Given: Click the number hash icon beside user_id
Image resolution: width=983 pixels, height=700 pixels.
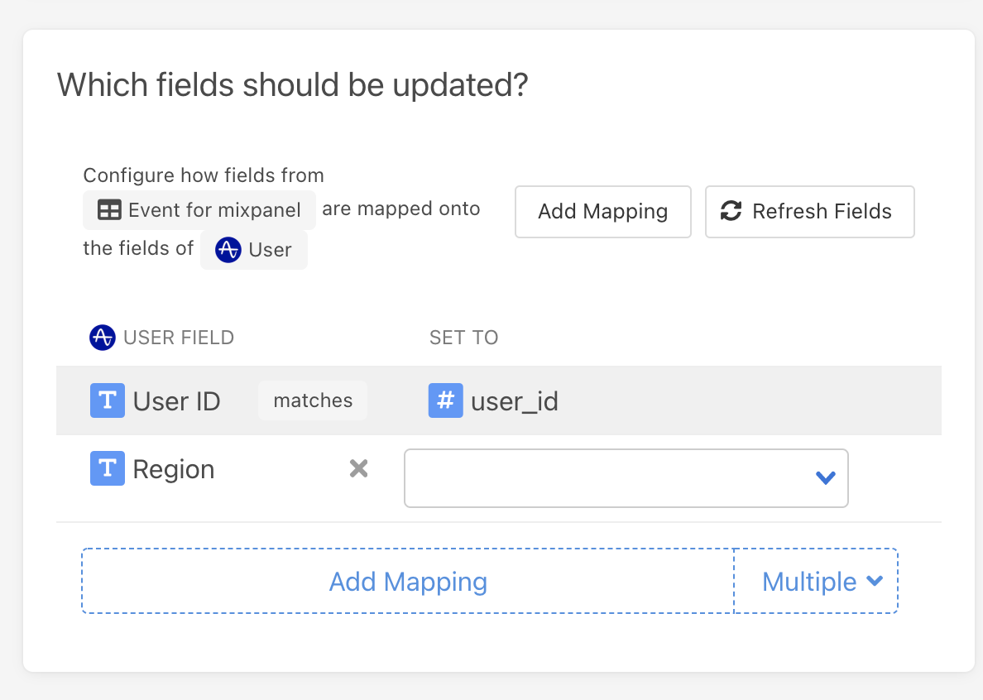Looking at the screenshot, I should [445, 401].
